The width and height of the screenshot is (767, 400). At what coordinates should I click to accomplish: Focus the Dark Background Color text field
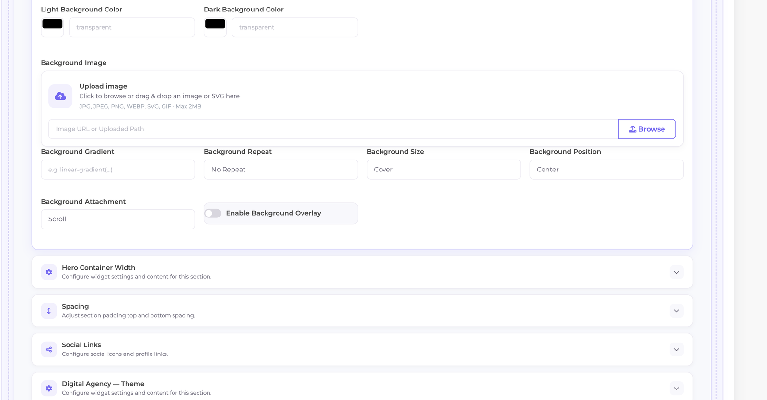295,27
